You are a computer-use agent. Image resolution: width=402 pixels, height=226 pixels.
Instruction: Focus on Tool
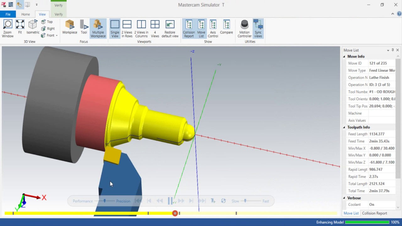coord(84,27)
